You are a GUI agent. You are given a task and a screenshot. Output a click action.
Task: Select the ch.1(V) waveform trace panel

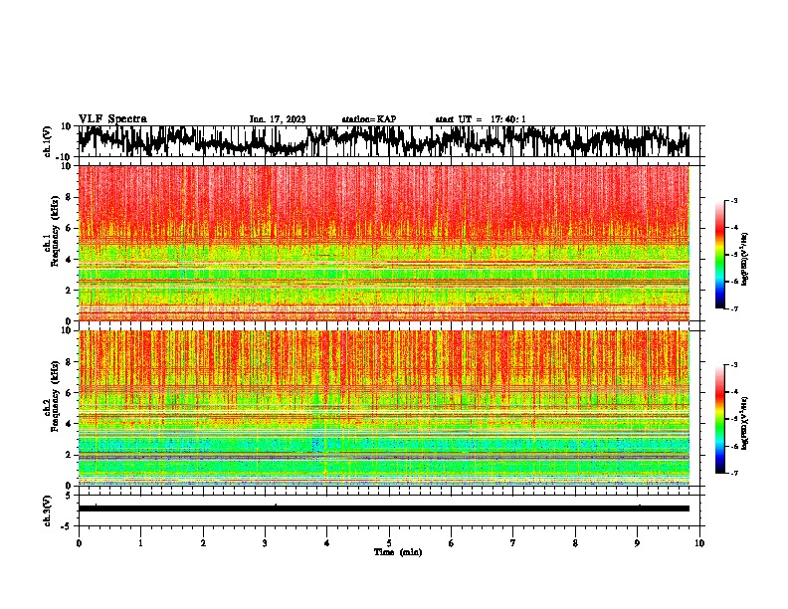[x=388, y=141]
